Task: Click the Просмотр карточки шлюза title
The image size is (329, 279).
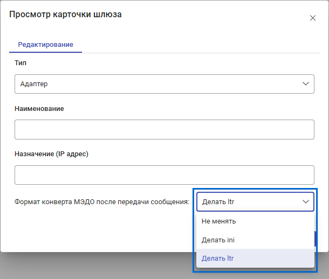Action: 65,15
